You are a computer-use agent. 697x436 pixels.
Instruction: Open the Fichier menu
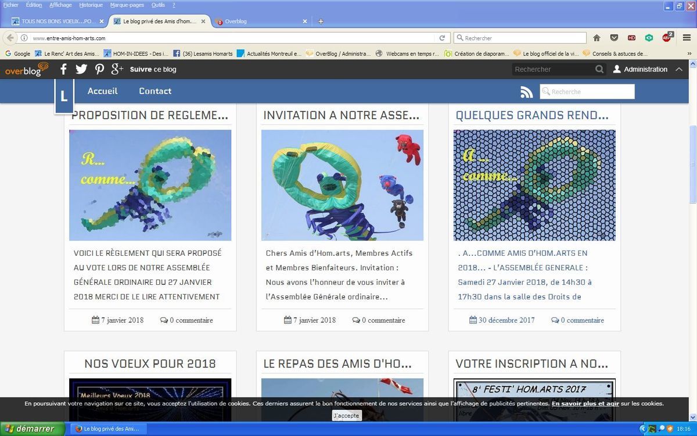[10, 5]
